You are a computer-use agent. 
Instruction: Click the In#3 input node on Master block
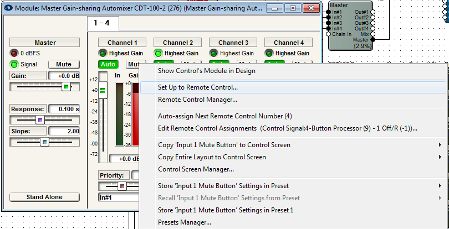click(x=329, y=23)
